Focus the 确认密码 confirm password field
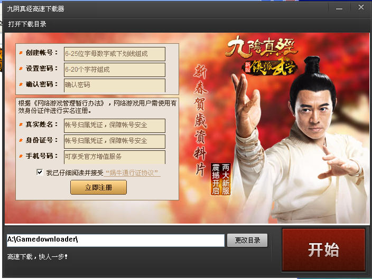 click(115, 85)
